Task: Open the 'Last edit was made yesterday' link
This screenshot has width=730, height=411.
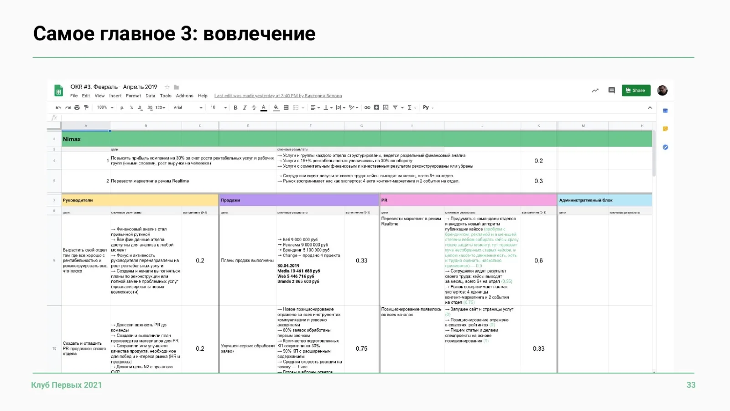Action: (x=278, y=96)
